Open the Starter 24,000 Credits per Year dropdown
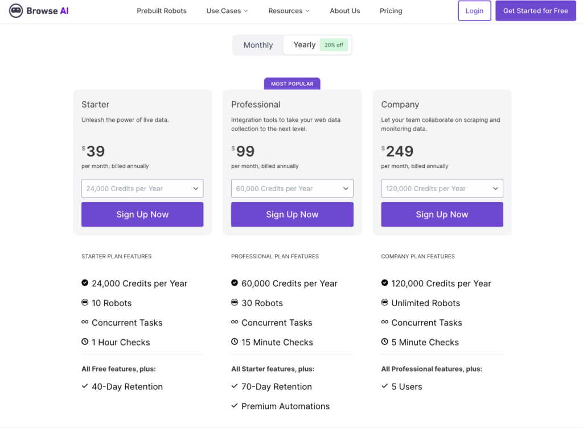 142,188
